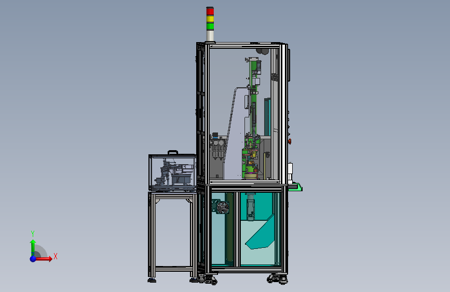
Task: Select the yellow lamp of the signal tower
Action: tap(210, 19)
